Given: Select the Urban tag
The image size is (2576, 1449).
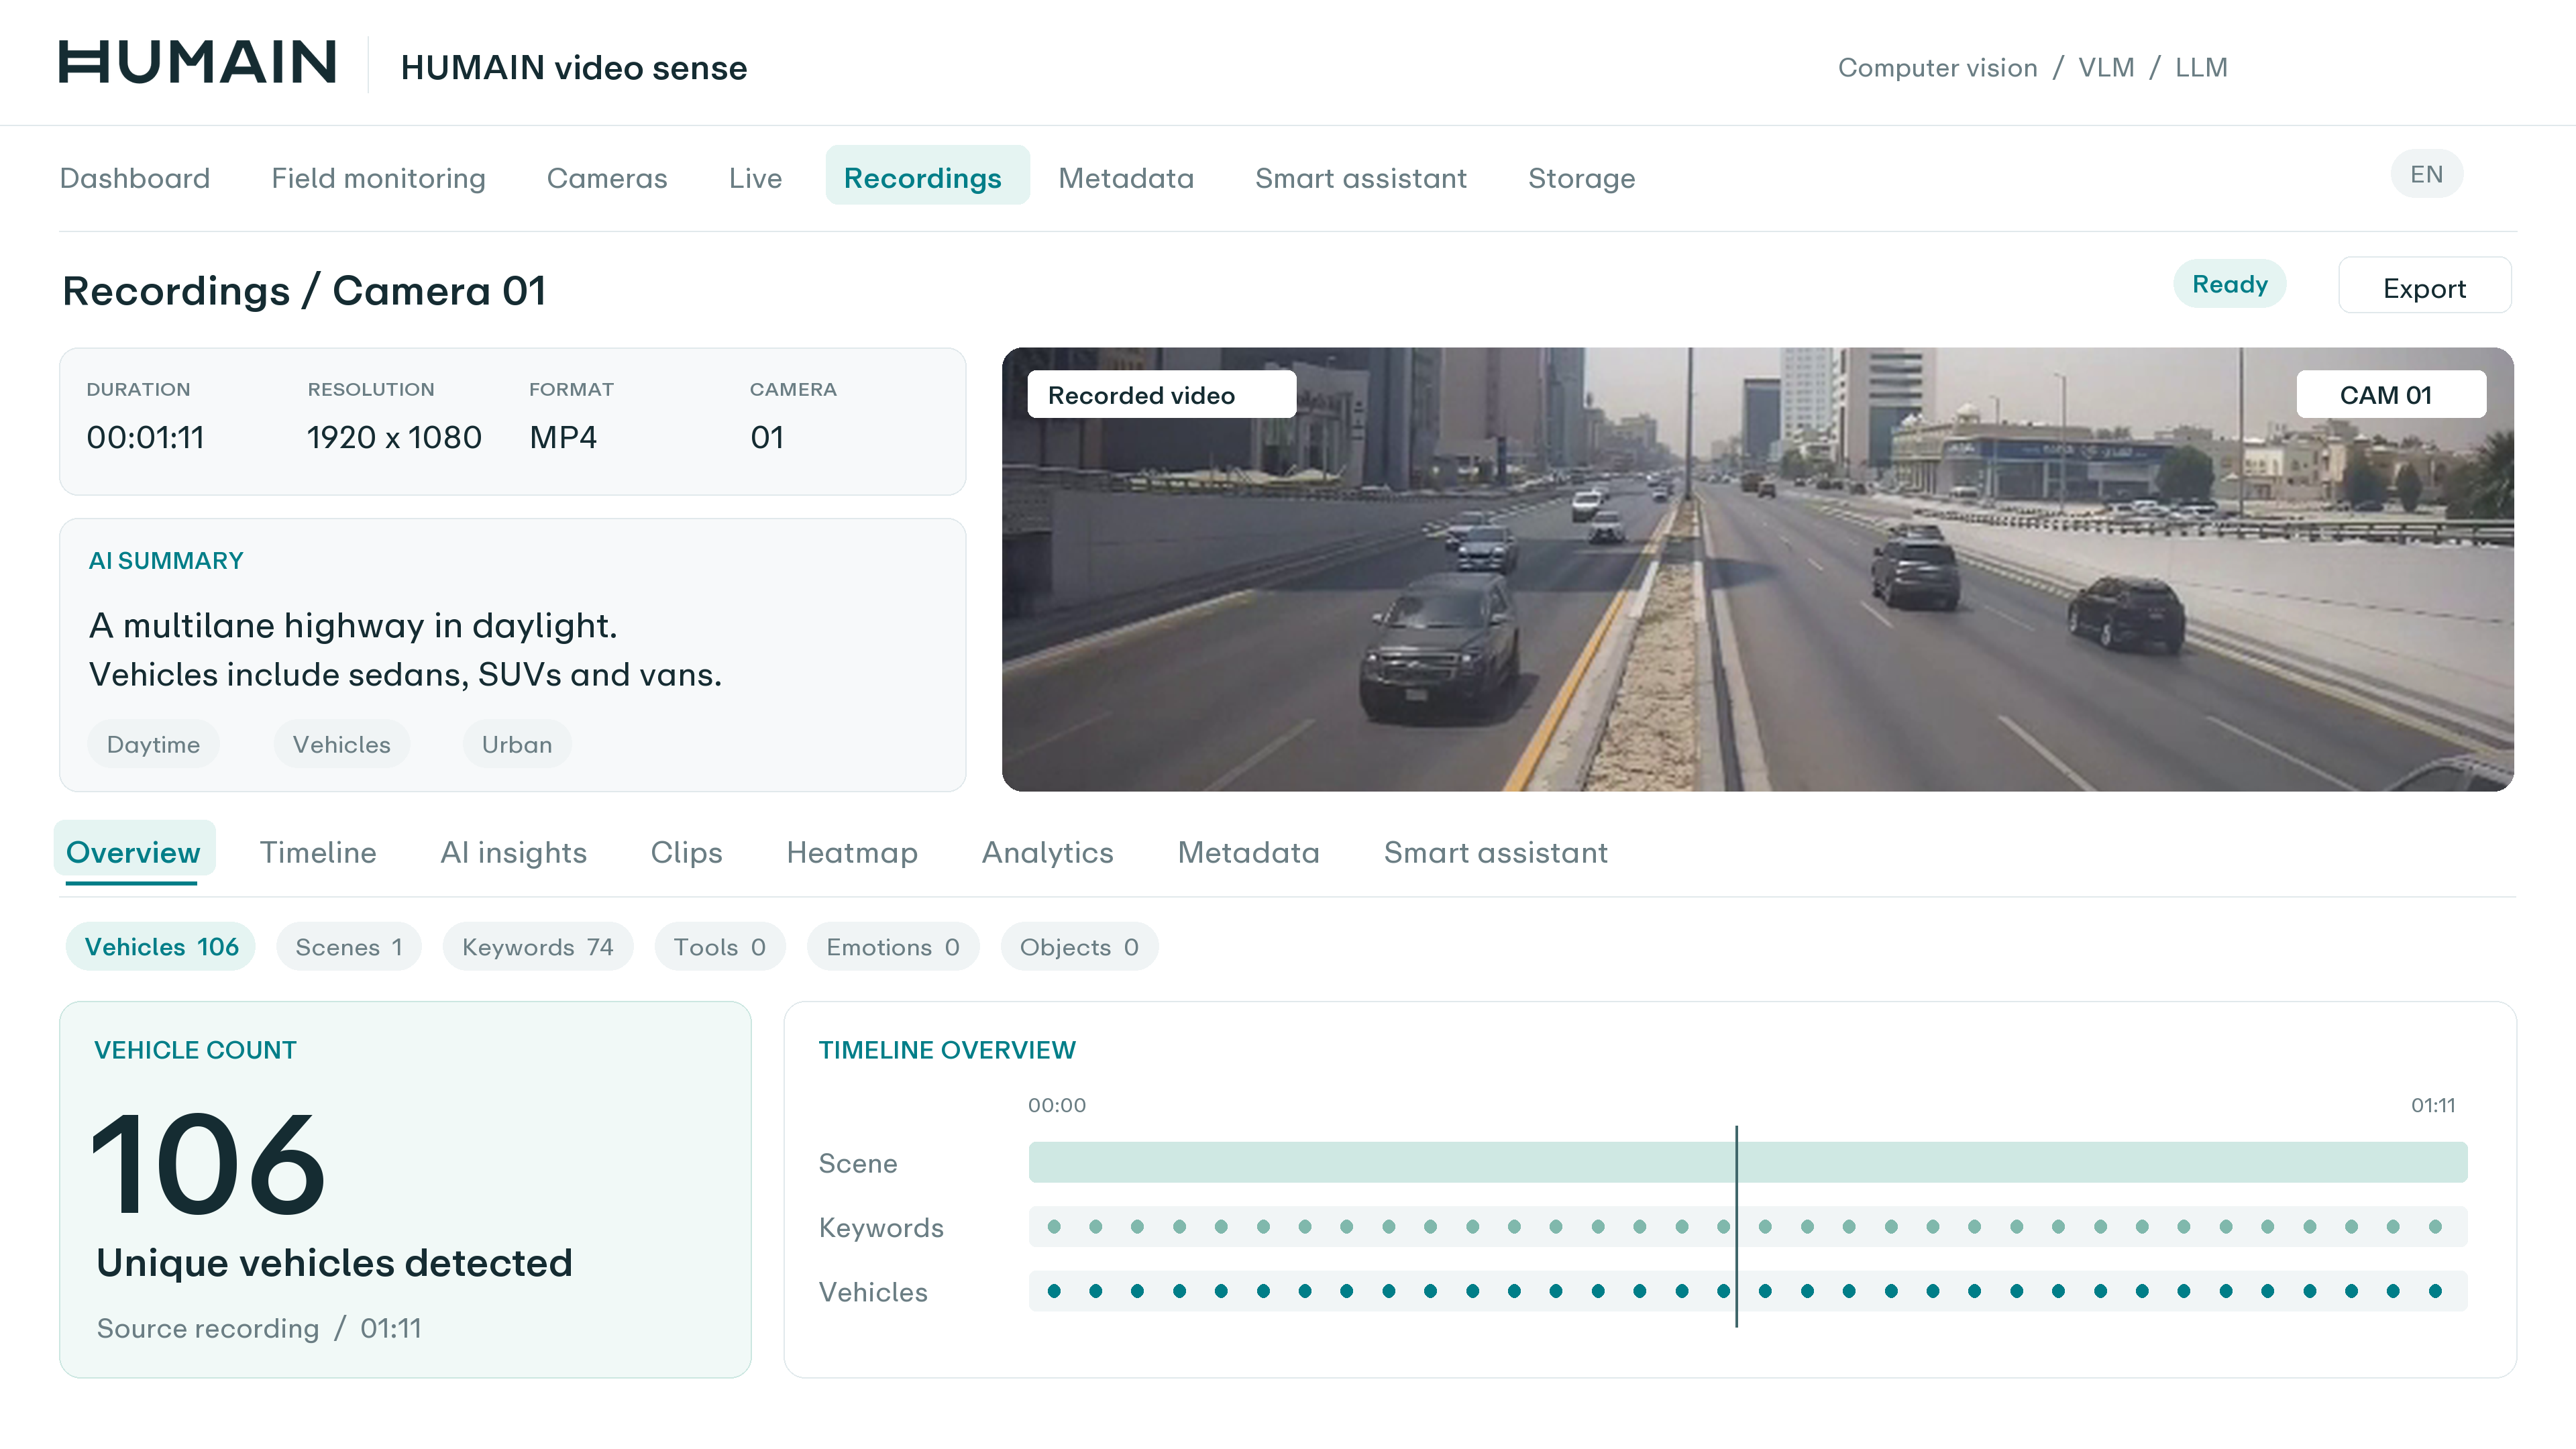Looking at the screenshot, I should [516, 744].
